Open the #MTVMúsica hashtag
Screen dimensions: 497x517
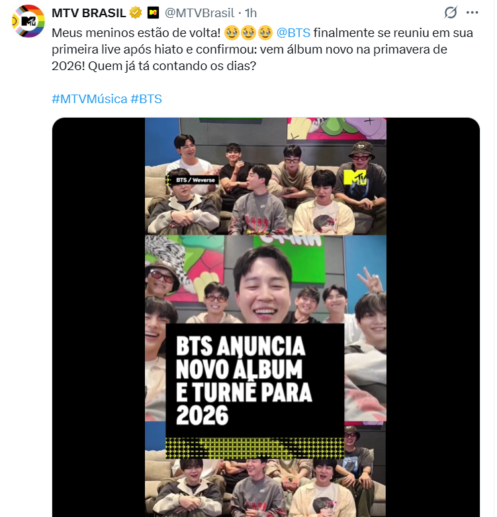(x=89, y=99)
